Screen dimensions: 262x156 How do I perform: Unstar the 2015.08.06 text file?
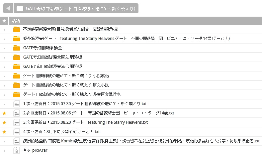(x=4, y=113)
